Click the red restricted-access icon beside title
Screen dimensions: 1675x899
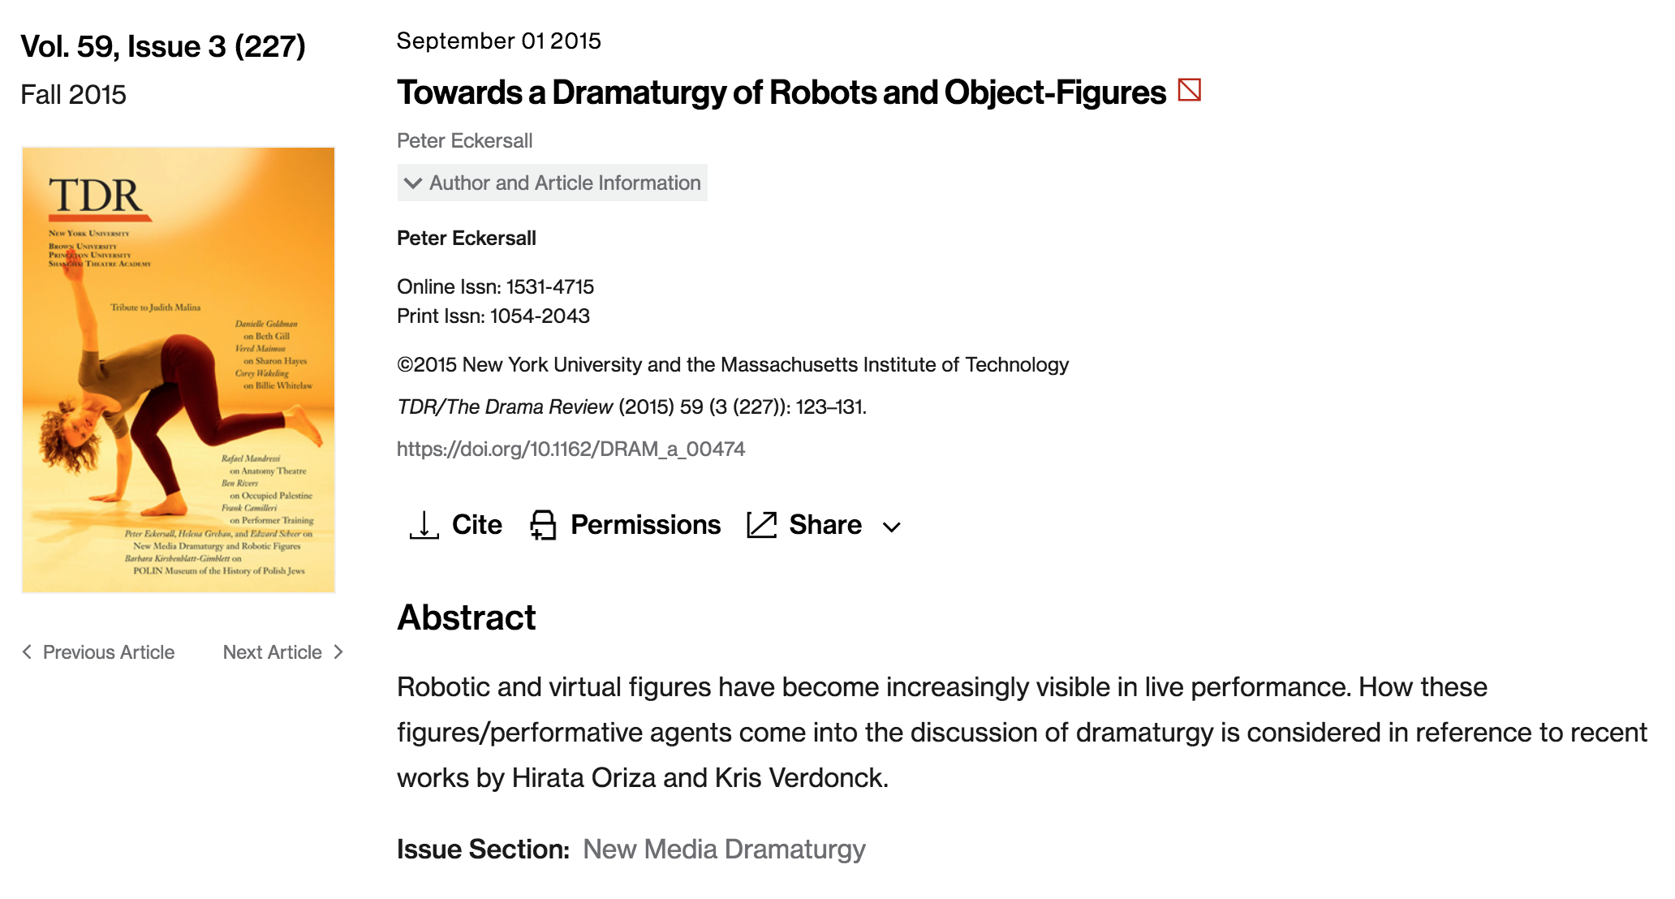[x=1189, y=90]
